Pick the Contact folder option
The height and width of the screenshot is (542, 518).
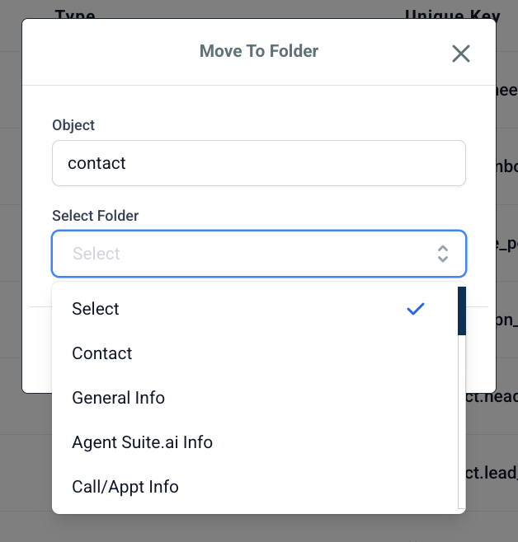pos(102,353)
